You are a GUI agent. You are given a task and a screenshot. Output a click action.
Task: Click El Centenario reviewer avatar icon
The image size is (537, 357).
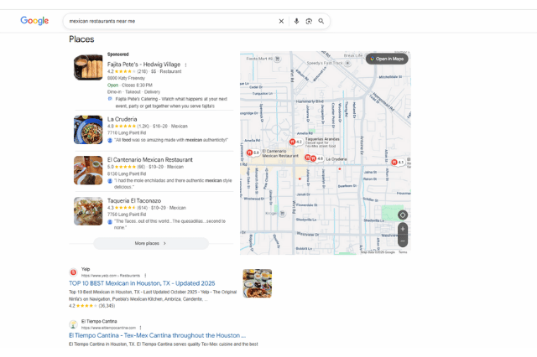tap(110, 181)
